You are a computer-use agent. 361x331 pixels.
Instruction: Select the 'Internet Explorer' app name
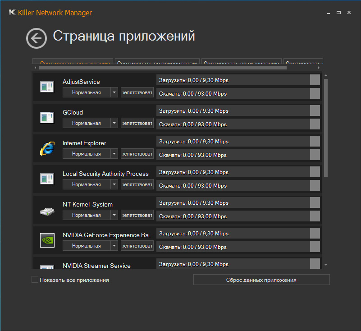click(x=84, y=143)
